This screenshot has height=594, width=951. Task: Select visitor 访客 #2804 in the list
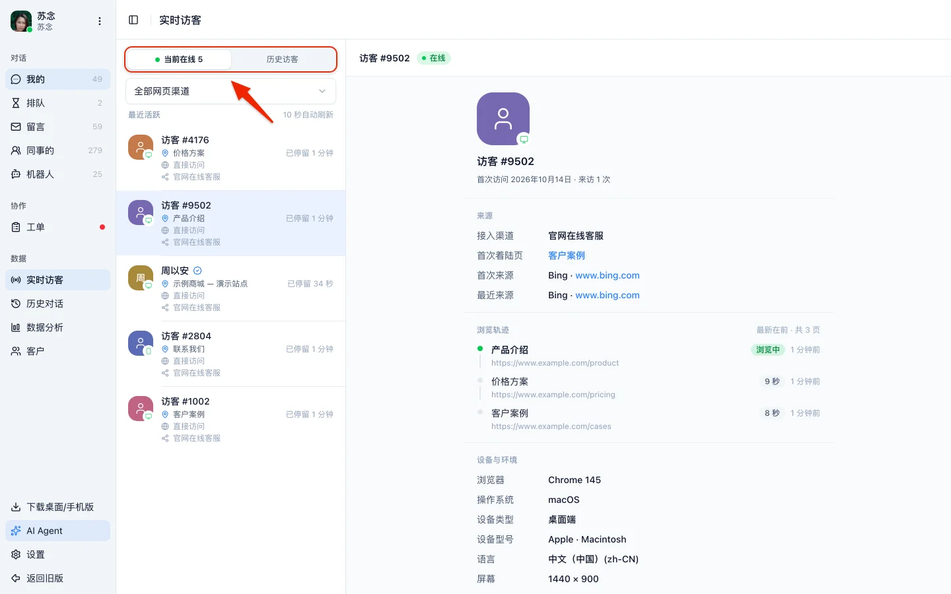point(230,354)
